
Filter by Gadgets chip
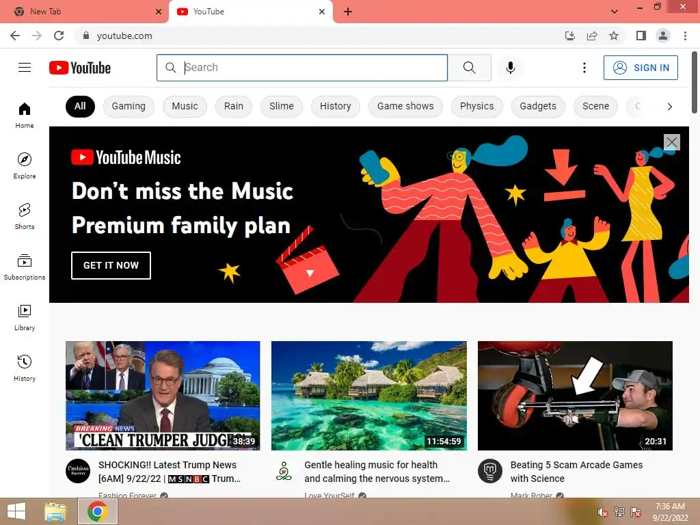click(x=538, y=106)
